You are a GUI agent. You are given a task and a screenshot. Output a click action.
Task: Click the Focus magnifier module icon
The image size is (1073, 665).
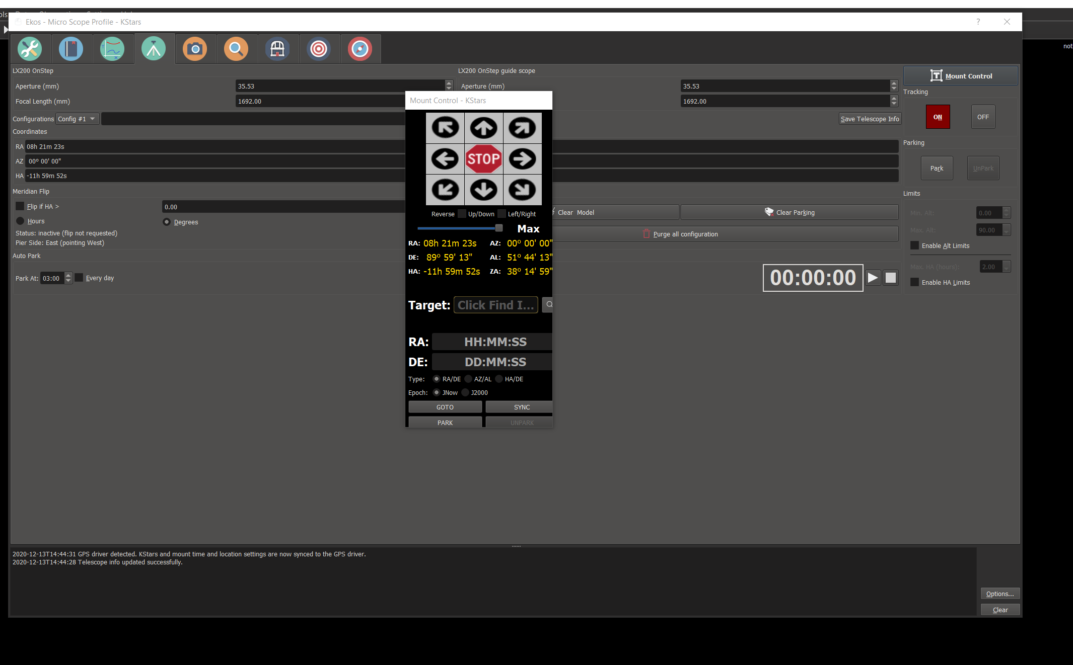tap(236, 49)
